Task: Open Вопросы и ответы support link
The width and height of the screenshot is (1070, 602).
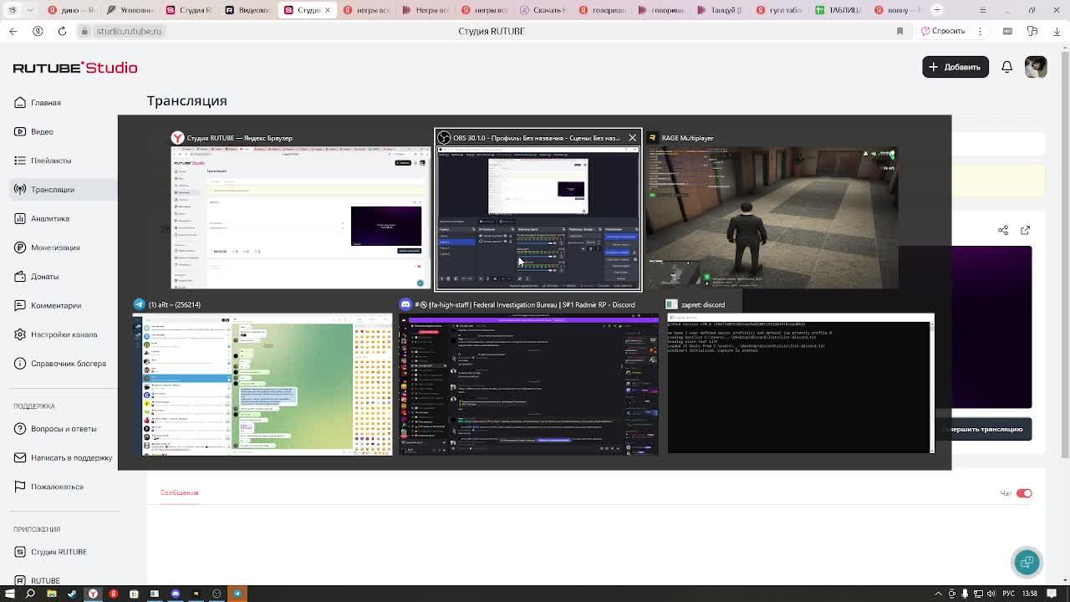Action: click(x=55, y=429)
